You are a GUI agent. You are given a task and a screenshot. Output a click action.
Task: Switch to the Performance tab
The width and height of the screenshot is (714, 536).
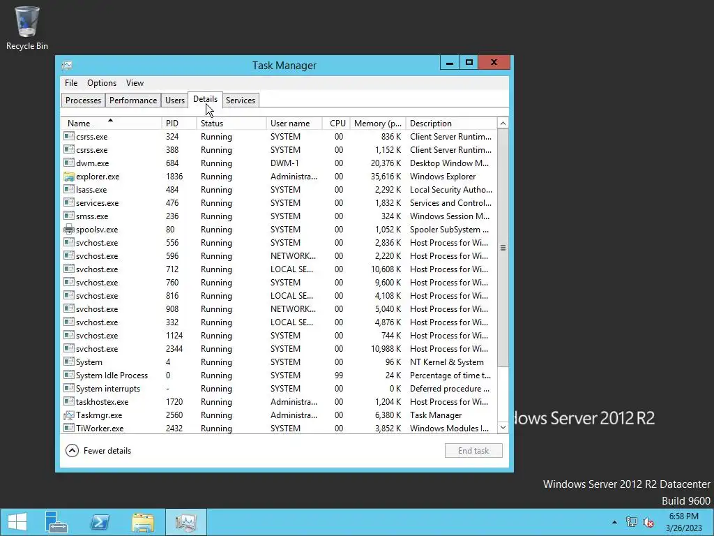pyautogui.click(x=133, y=100)
